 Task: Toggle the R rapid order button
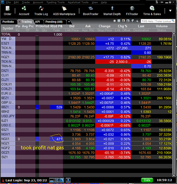[123, 21]
